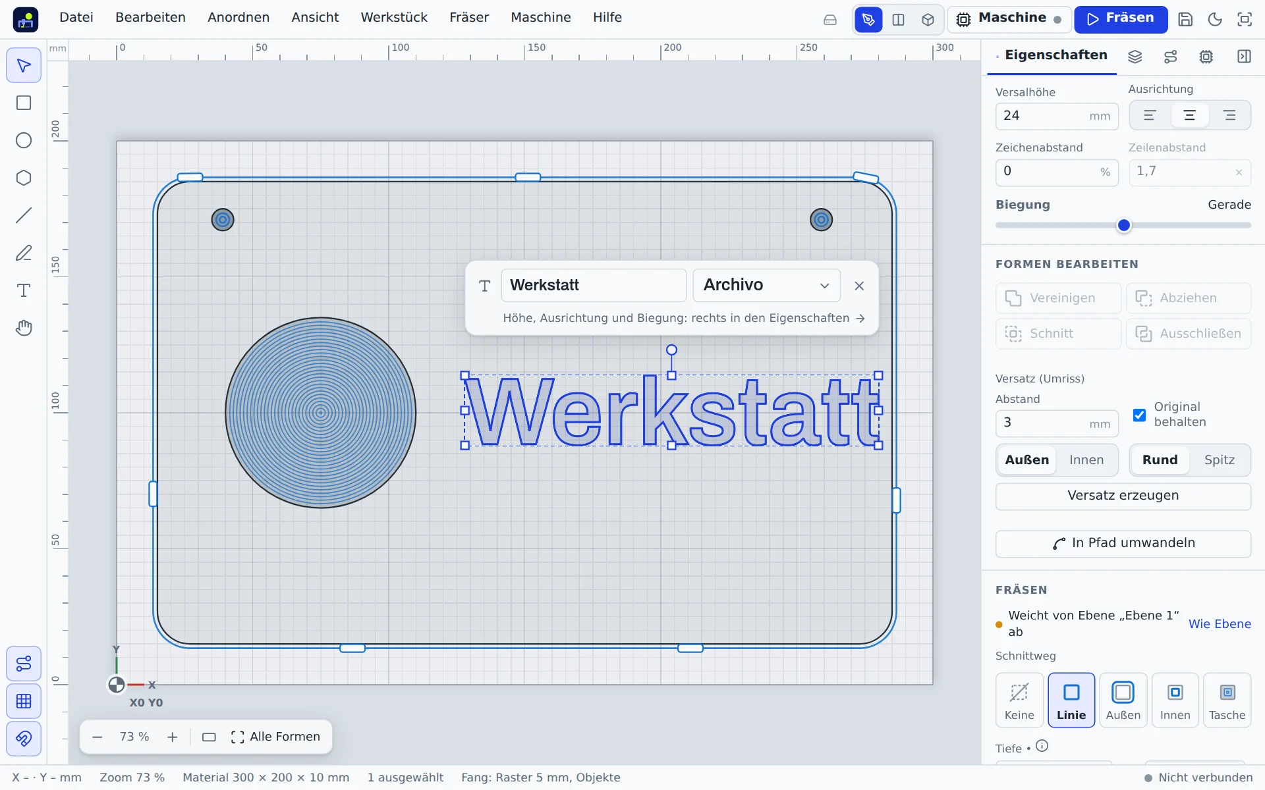Select the rectangle shape tool
1265x790 pixels.
[x=24, y=103]
